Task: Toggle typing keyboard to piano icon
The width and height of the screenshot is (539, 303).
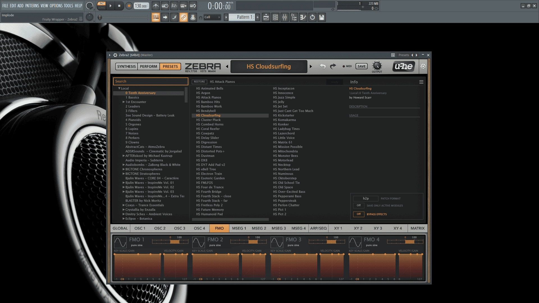Action: (x=156, y=17)
